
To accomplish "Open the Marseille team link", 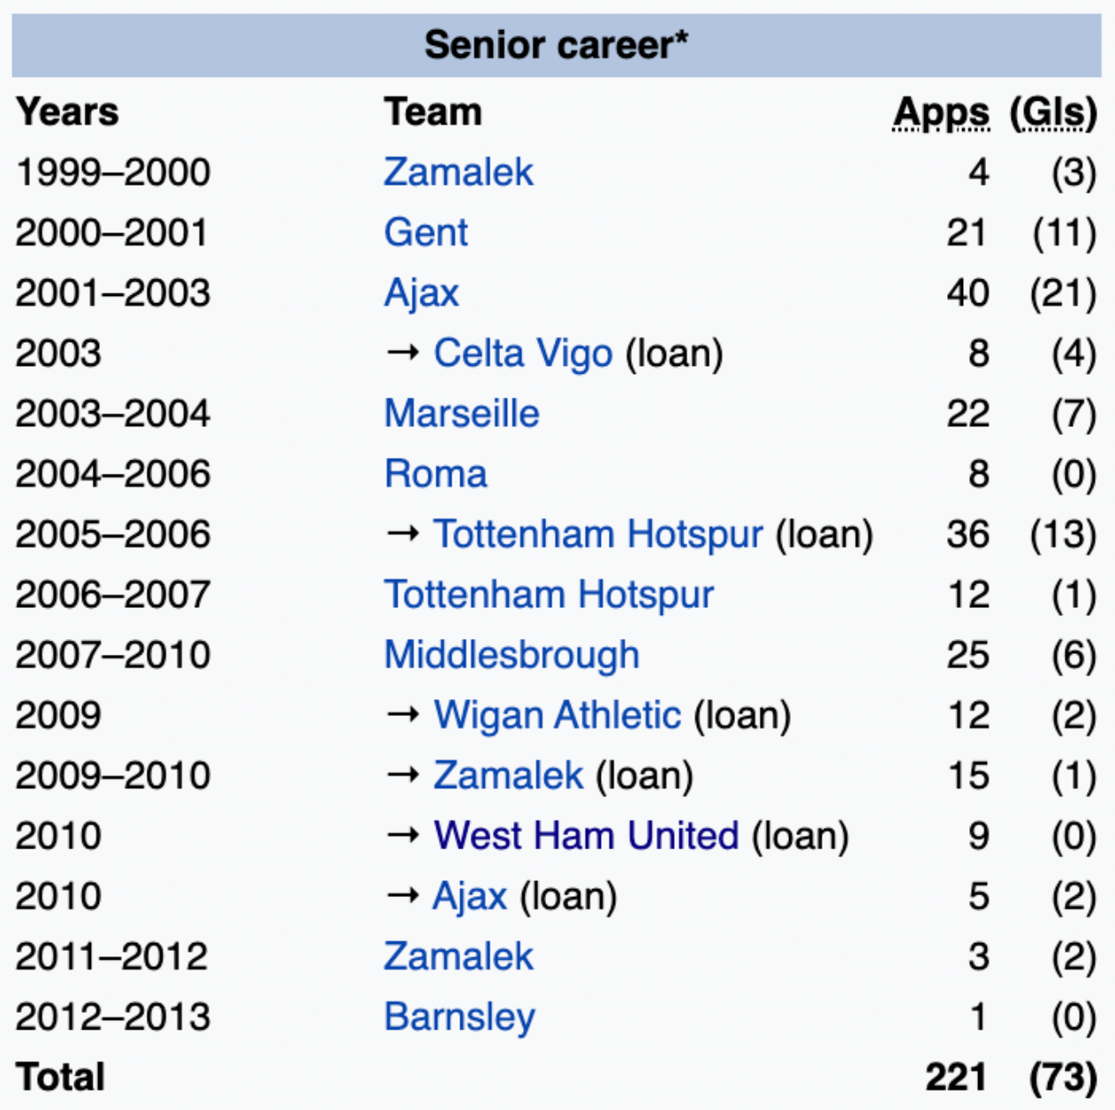I will [461, 414].
